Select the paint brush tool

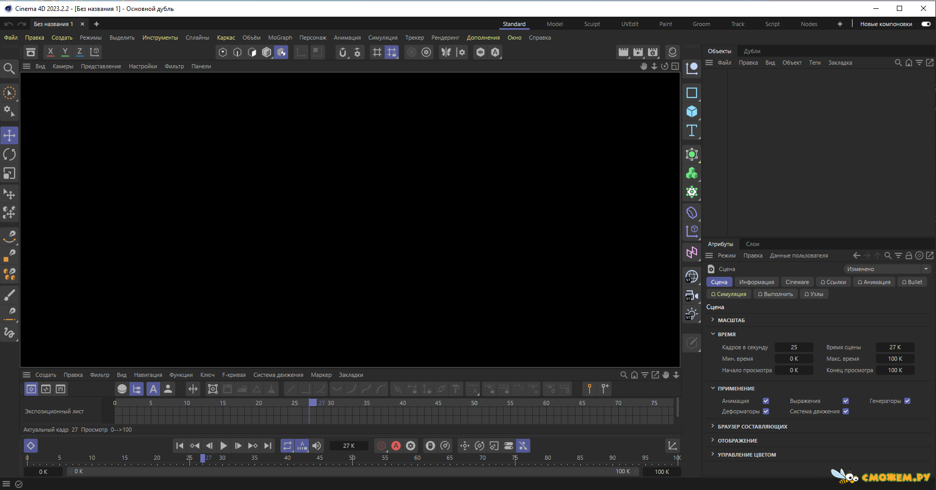pos(9,295)
